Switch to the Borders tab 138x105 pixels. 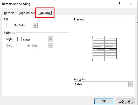coord(9,13)
